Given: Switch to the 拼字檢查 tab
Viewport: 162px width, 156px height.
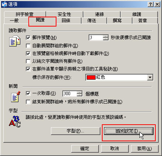Looking at the screenshot, I should [25, 14].
